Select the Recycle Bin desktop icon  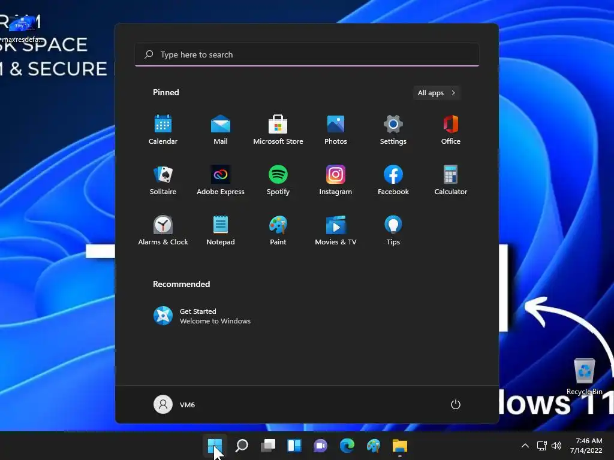click(x=584, y=377)
